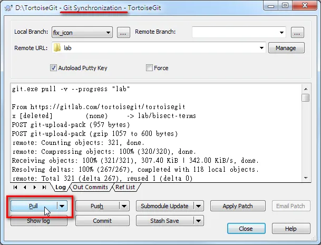The height and width of the screenshot is (245, 321).
Task: Close the sync dialog with Close button
Action: click(246, 229)
